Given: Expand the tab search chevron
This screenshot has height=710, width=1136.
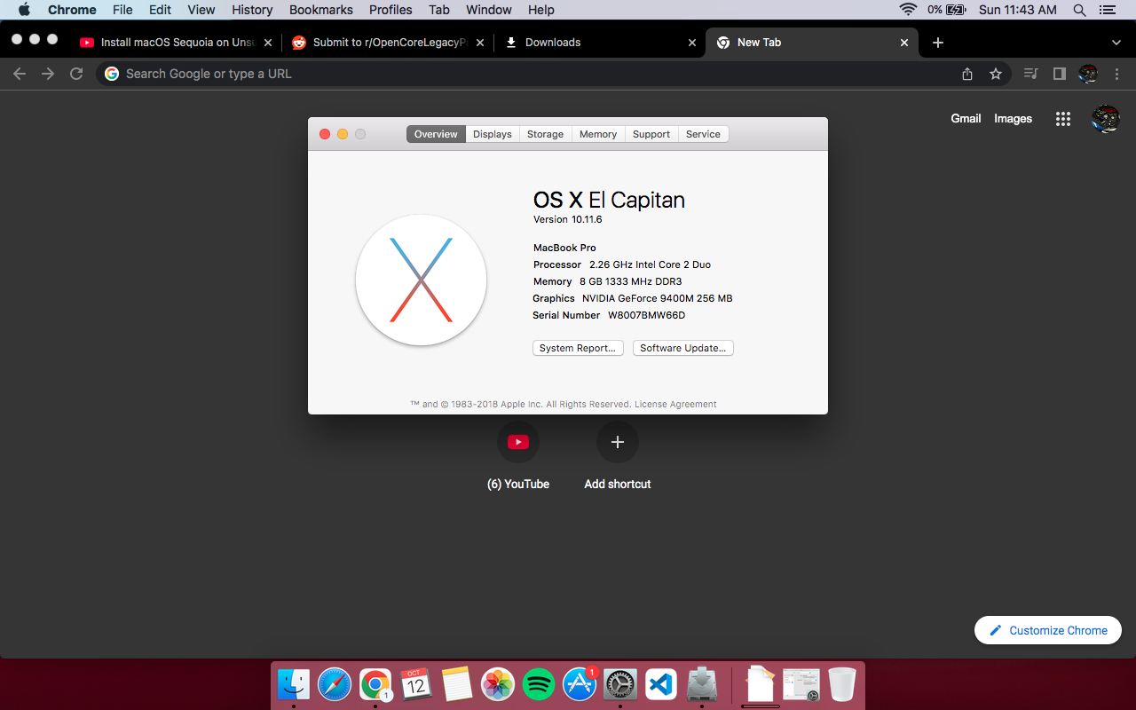Looking at the screenshot, I should (1116, 42).
